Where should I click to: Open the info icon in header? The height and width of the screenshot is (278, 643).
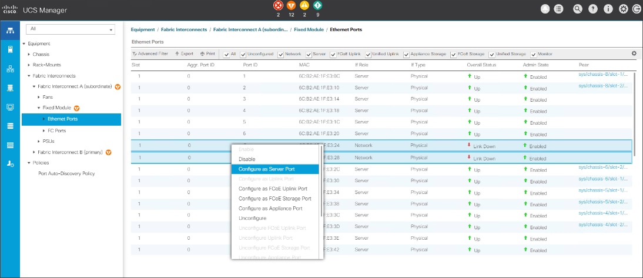[608, 9]
